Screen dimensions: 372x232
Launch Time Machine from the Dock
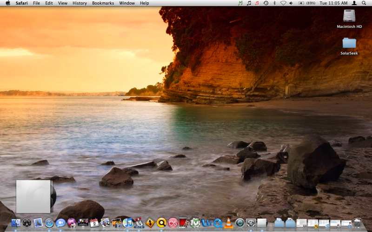click(x=240, y=223)
